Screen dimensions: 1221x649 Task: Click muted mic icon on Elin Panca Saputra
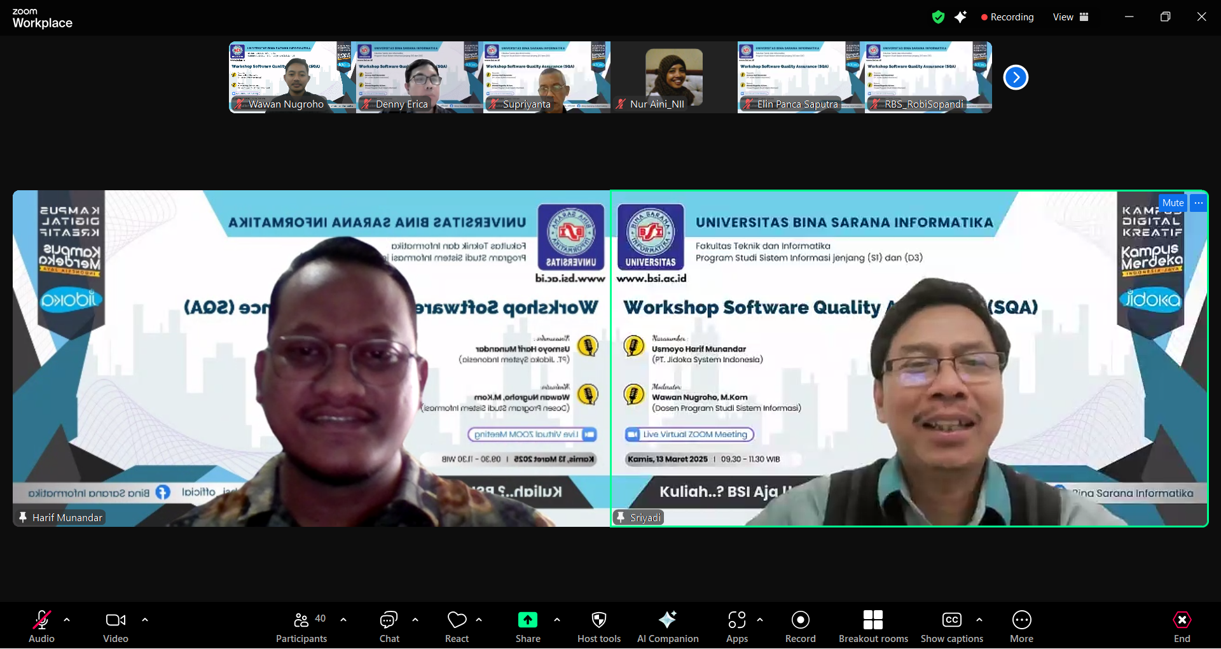click(x=748, y=104)
